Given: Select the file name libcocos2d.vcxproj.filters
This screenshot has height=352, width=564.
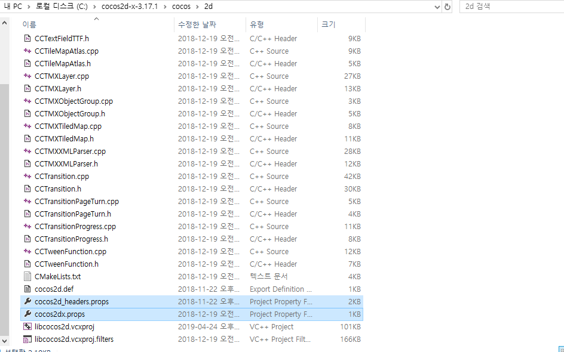Looking at the screenshot, I should coord(74,339).
